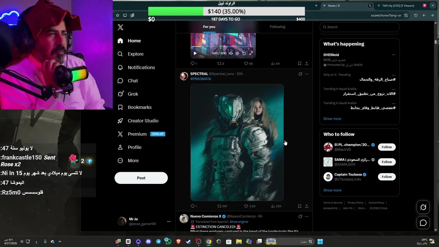439x247 pixels.
Task: Focus the X Search field
Action: 359,27
